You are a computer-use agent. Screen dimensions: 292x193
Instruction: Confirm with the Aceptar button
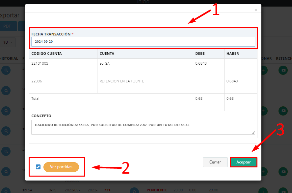point(243,162)
